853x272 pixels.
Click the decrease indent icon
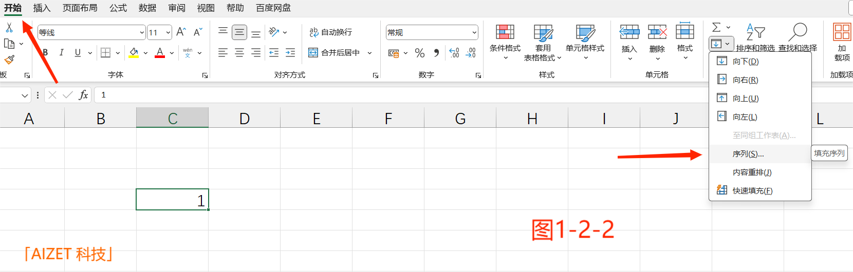[x=274, y=52]
